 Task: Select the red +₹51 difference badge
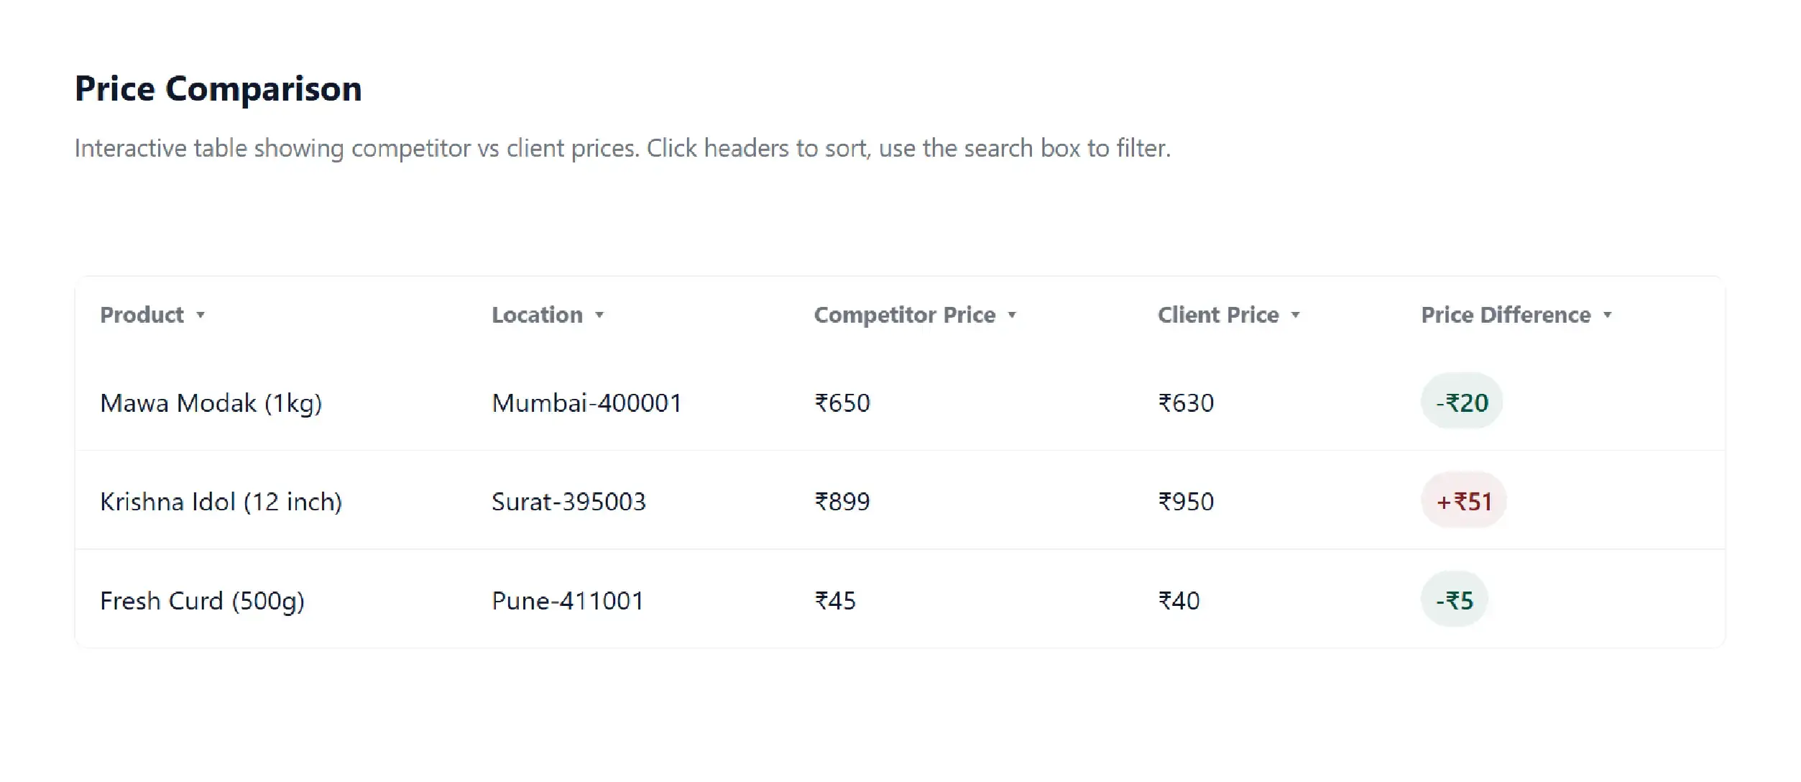pyautogui.click(x=1464, y=500)
